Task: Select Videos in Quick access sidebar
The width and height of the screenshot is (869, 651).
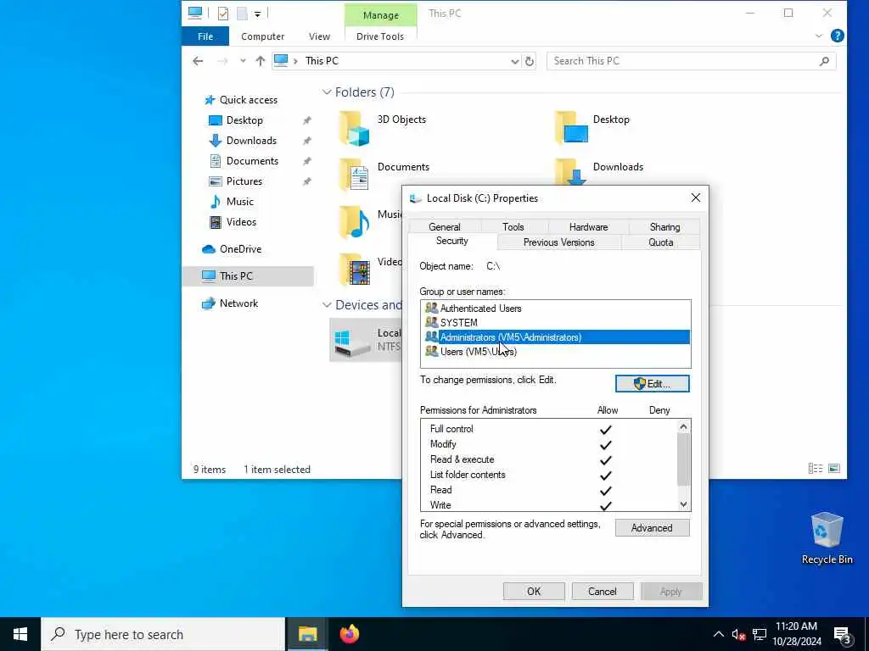Action: coord(241,222)
